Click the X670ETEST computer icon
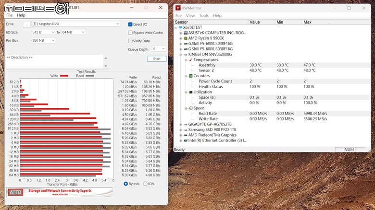This screenshot has height=210, width=375. coord(180,27)
